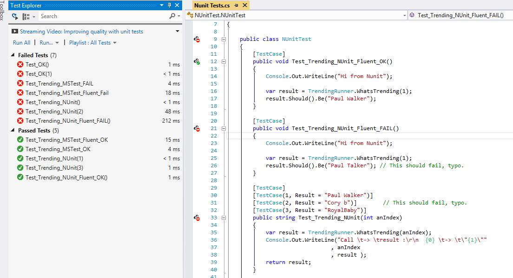Viewport: 513px width, 278px height.
Task: Close the Test Explorer panel
Action: tap(177, 5)
